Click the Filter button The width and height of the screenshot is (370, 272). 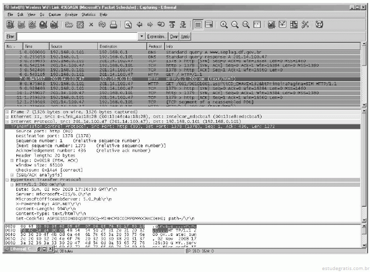pyautogui.click(x=10, y=37)
